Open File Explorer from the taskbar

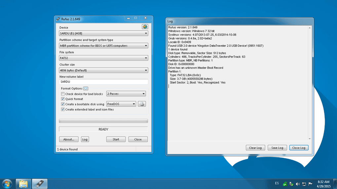coord(23,184)
